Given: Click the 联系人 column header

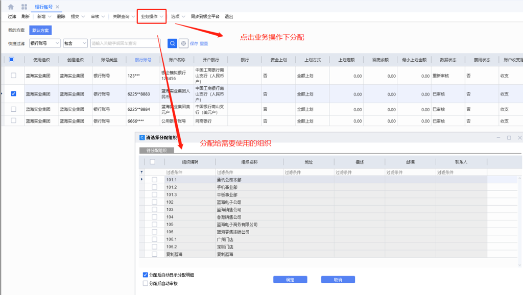Looking at the screenshot, I should [461, 162].
